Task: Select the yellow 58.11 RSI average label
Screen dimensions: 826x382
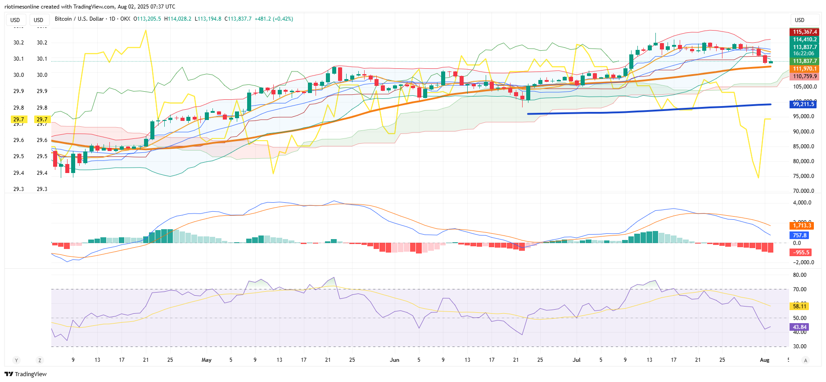Action: [799, 306]
